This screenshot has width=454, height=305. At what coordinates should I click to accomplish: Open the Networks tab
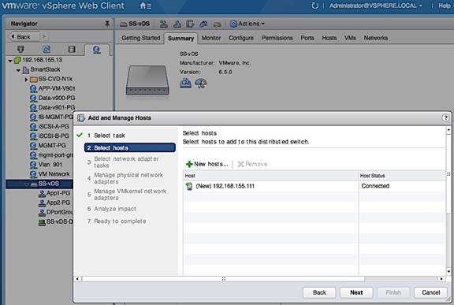tap(376, 38)
